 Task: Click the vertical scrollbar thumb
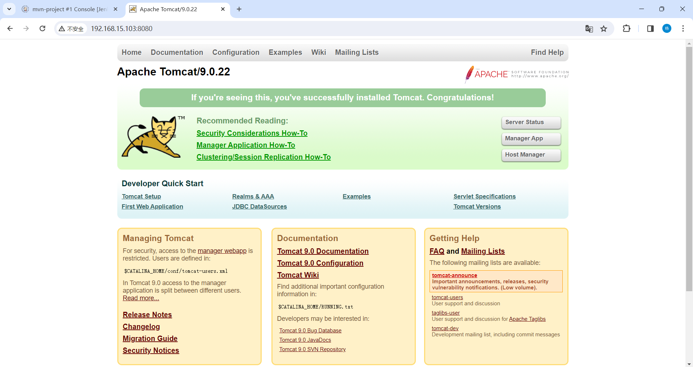pos(689,169)
